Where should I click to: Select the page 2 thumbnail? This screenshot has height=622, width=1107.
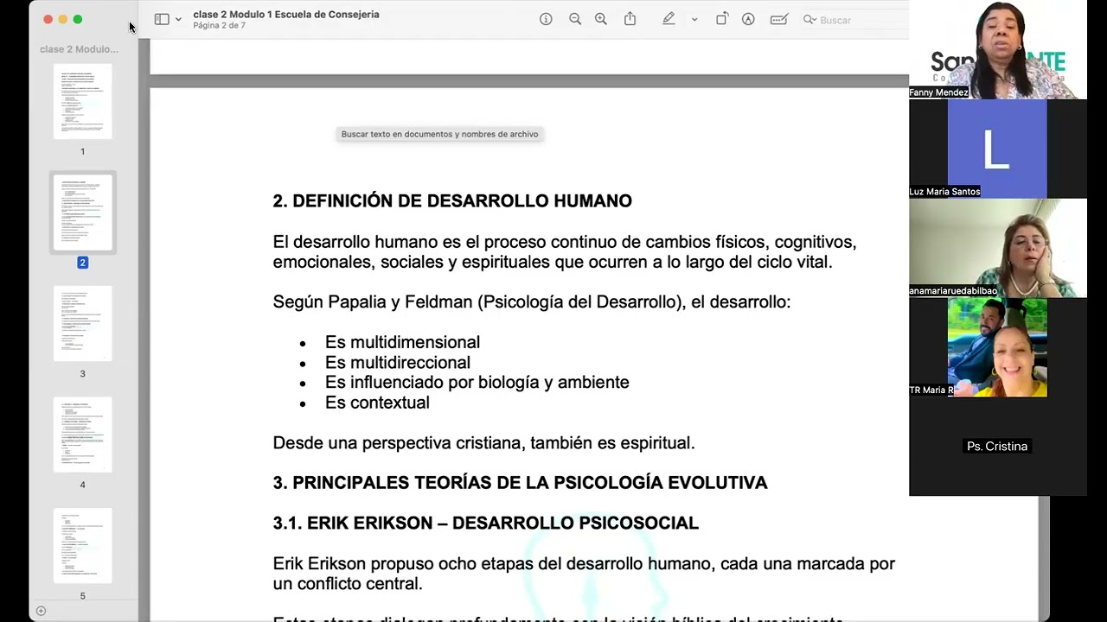[83, 213]
